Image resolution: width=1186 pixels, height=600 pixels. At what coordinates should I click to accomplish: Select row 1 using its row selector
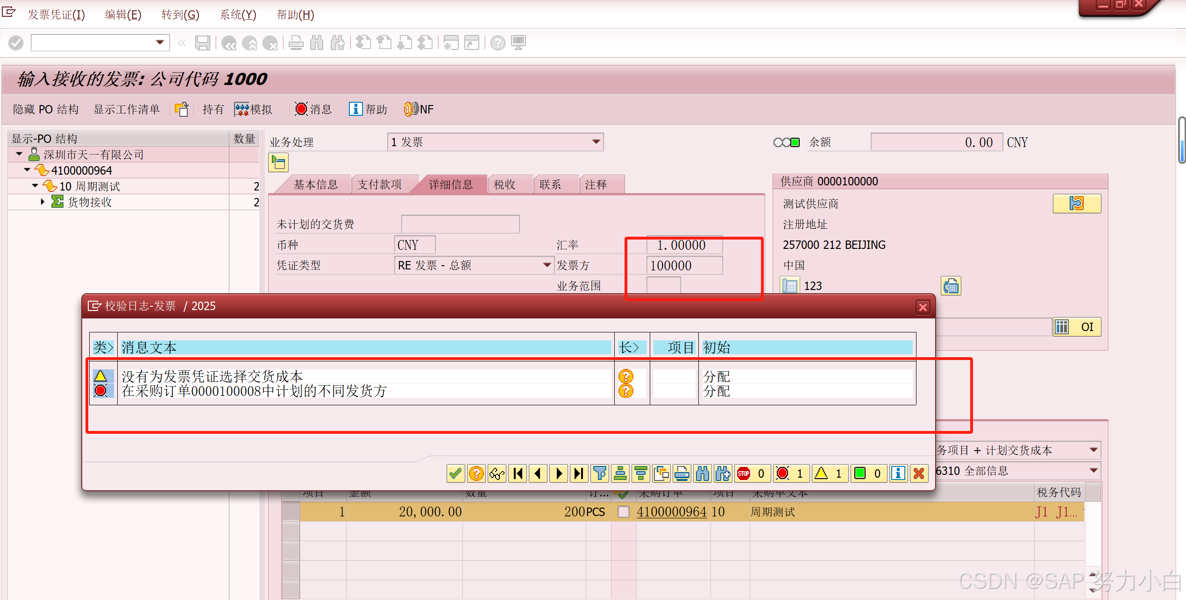click(291, 512)
